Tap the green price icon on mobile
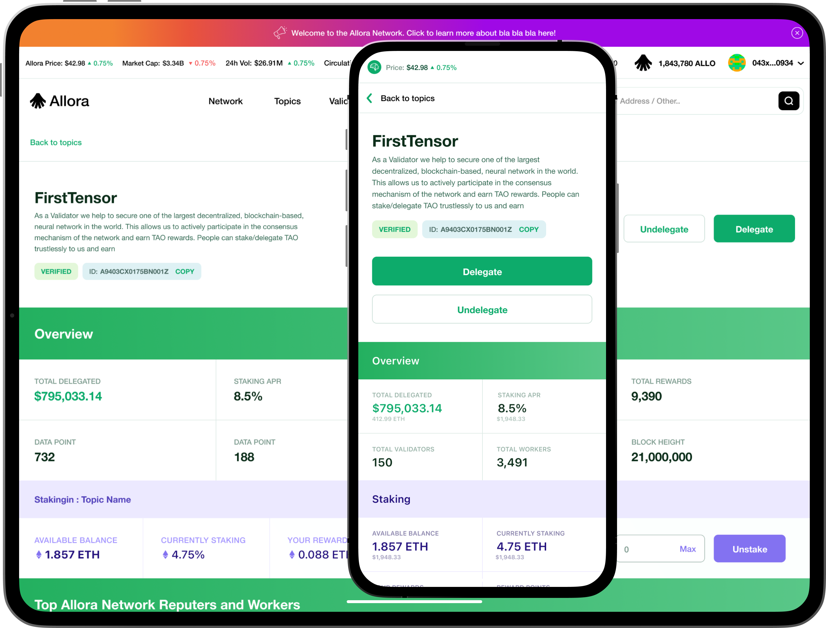The width and height of the screenshot is (826, 628). click(374, 67)
